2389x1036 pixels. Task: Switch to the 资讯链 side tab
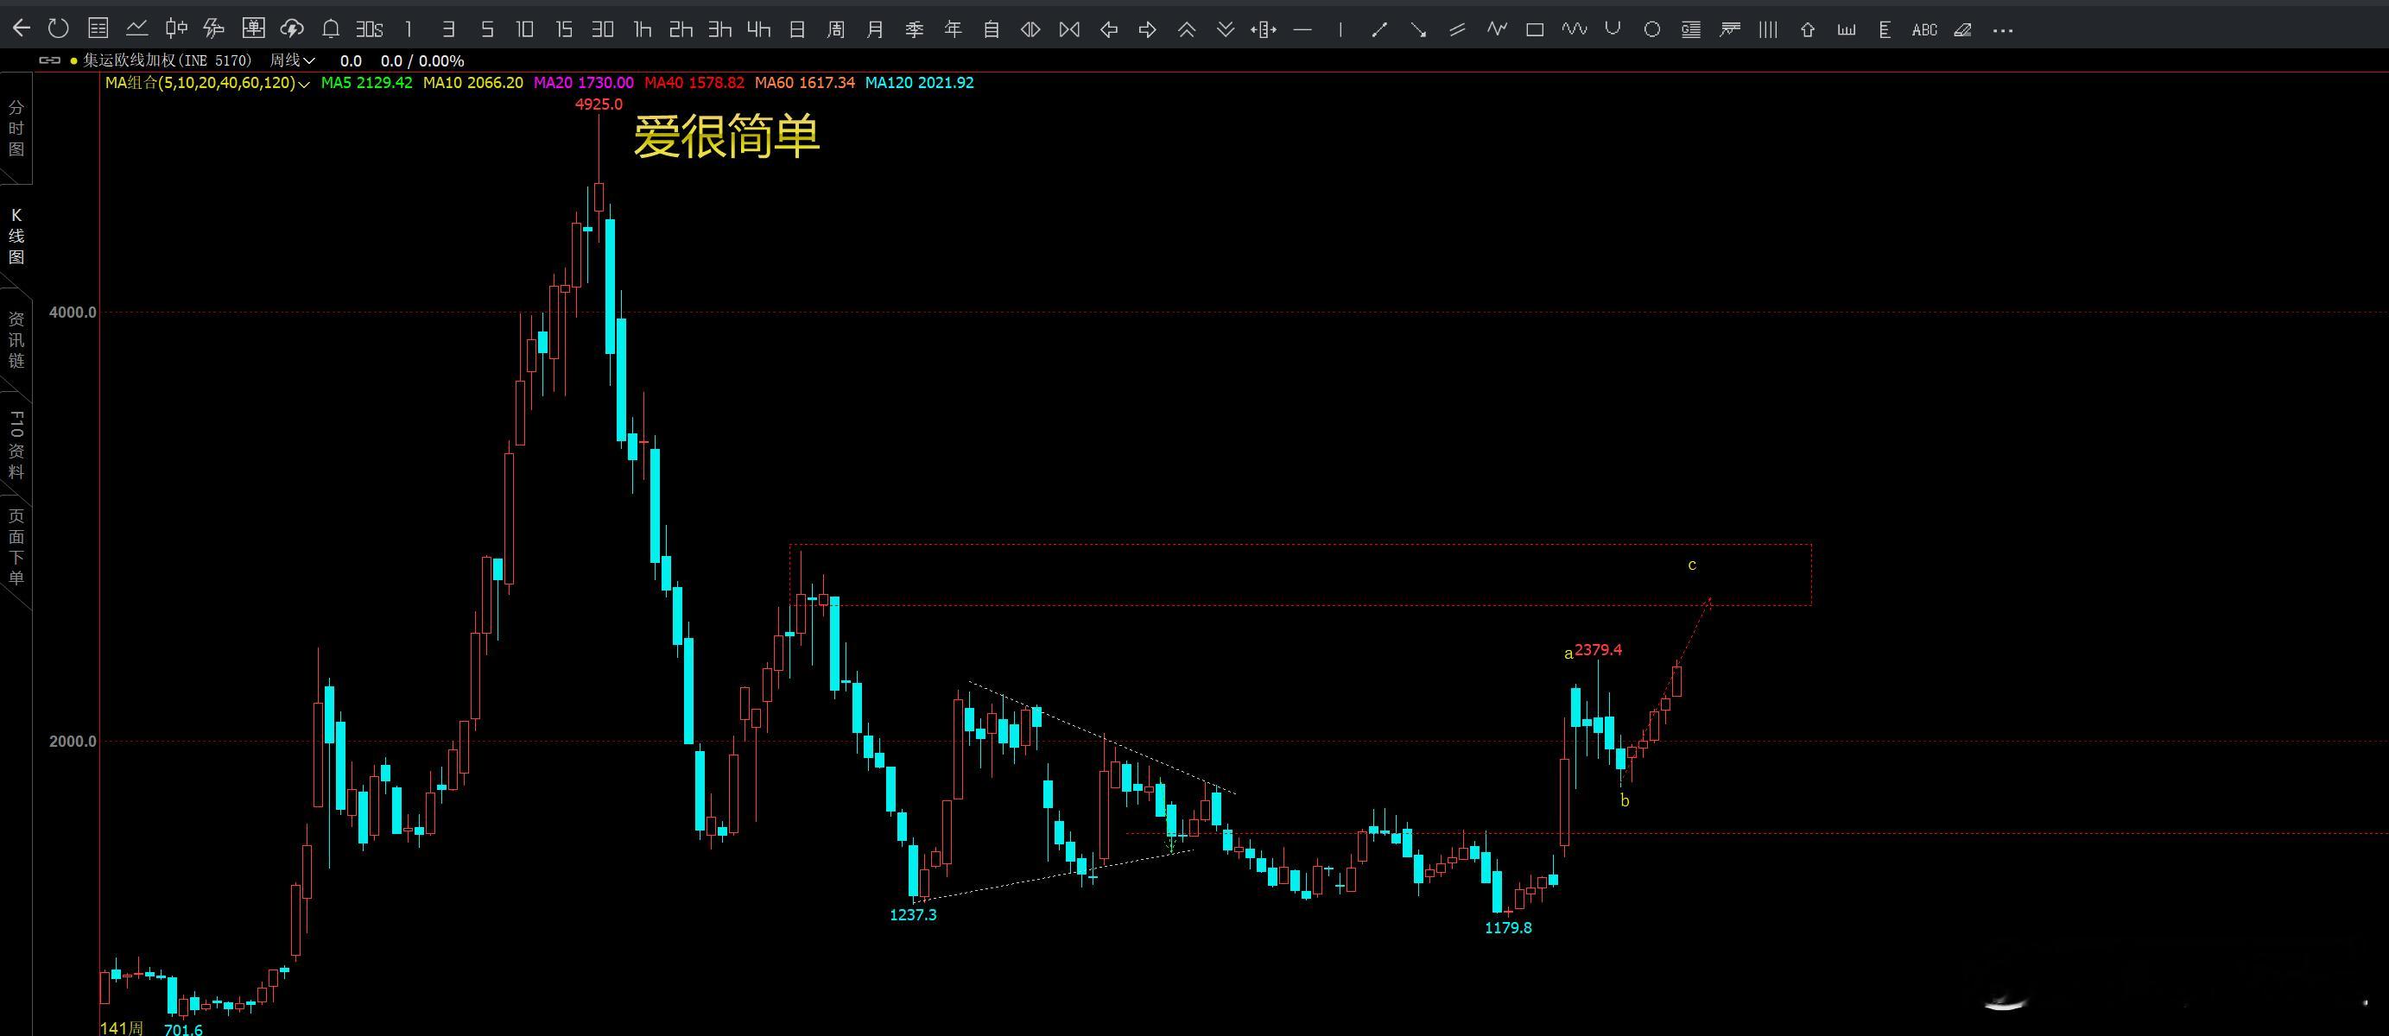(x=16, y=339)
